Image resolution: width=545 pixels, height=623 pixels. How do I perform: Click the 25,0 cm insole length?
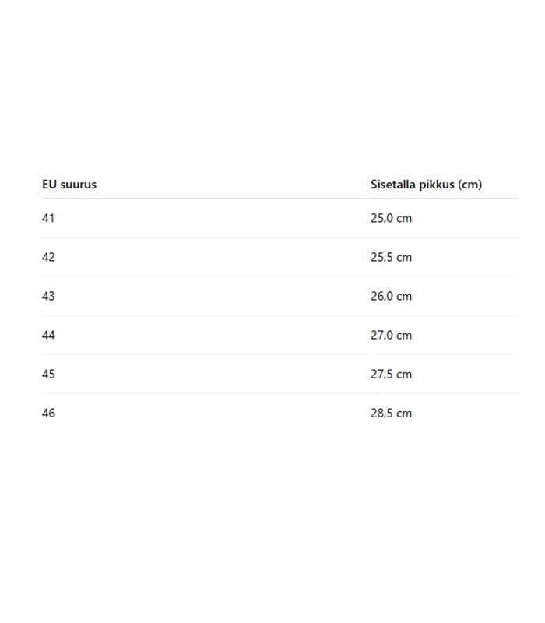[x=392, y=218]
